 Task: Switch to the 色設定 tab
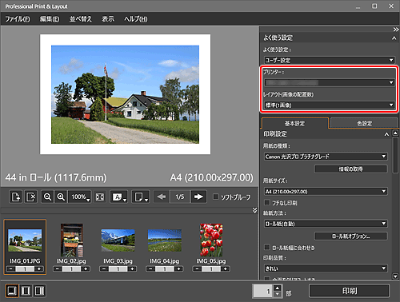pyautogui.click(x=364, y=123)
